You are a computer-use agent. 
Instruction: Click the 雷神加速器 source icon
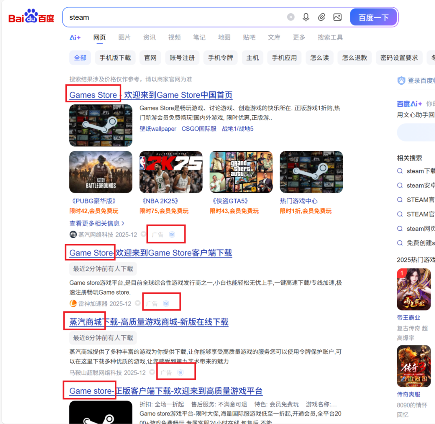[73, 303]
